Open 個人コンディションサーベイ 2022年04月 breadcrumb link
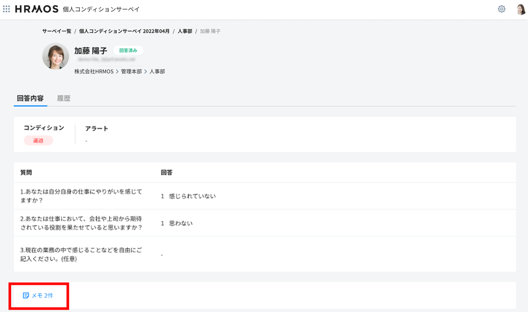The width and height of the screenshot is (528, 312). point(124,31)
